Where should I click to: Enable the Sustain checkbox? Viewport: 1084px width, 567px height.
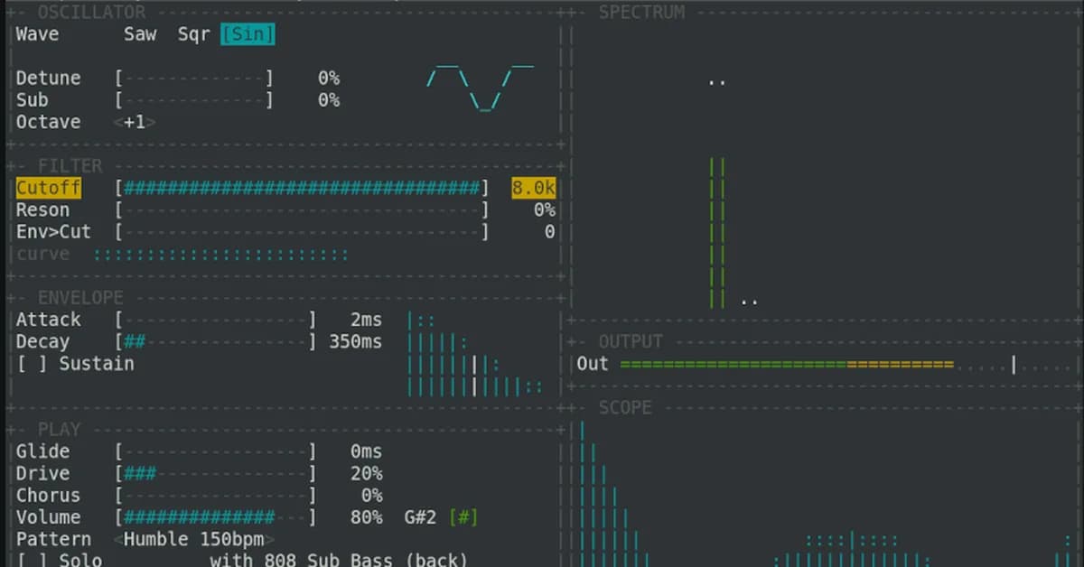[32, 364]
